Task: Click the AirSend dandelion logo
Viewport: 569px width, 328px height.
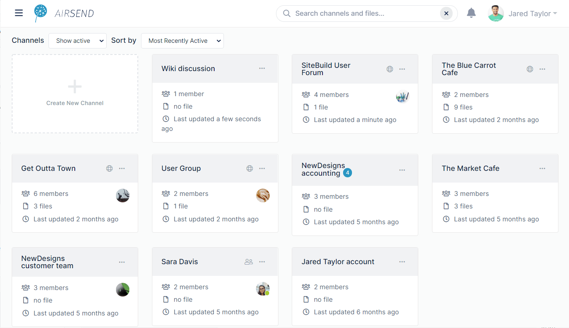Action: (x=40, y=13)
